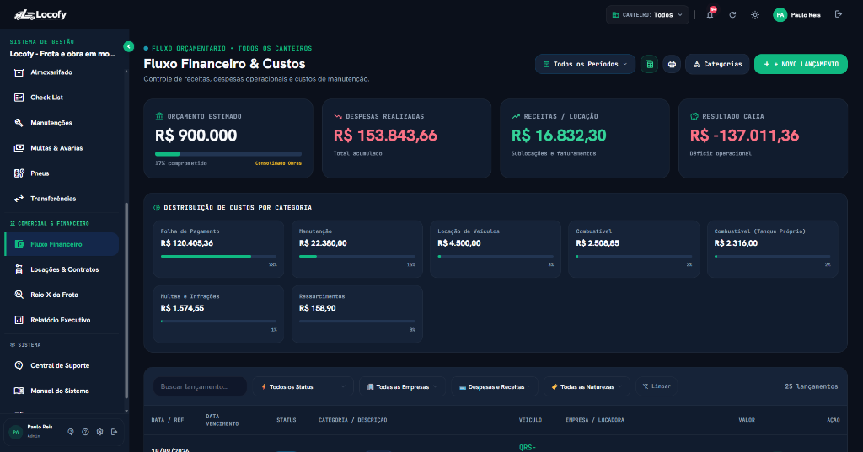Click the Manutenção category cost bar

click(x=357, y=256)
